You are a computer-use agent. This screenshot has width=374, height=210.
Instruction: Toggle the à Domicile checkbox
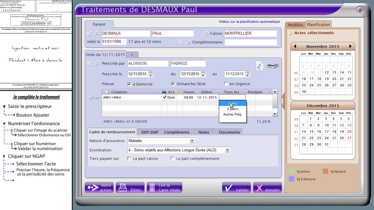(x=129, y=84)
